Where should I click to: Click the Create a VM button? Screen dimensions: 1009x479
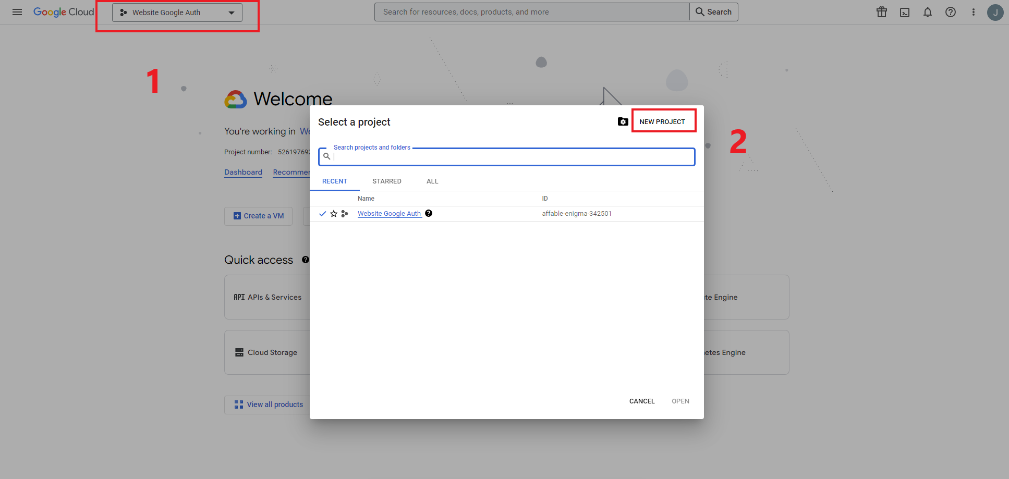click(258, 216)
